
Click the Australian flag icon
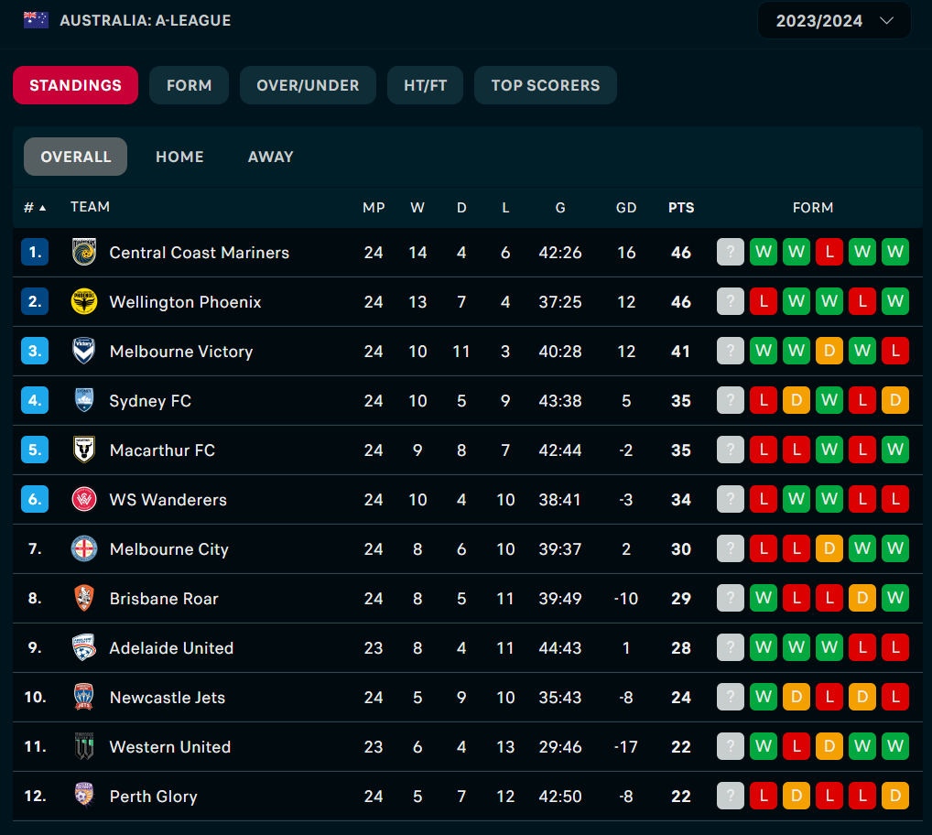click(x=37, y=20)
